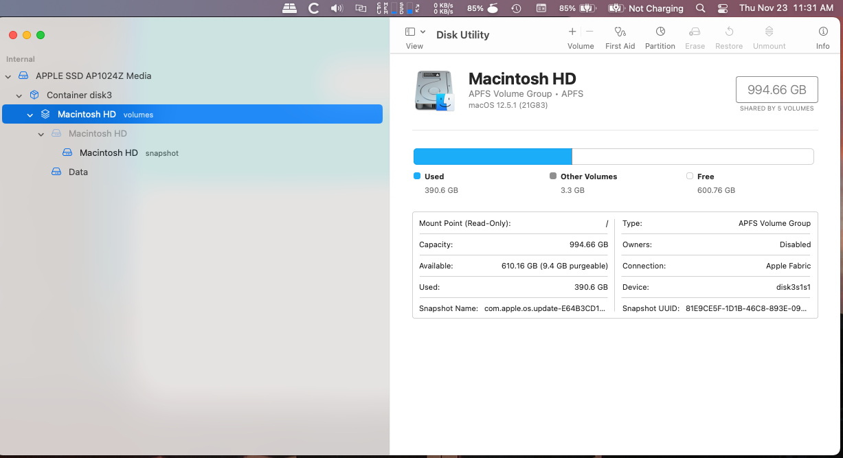Click the sidebar View icon
The image size is (843, 458).
[x=410, y=32]
